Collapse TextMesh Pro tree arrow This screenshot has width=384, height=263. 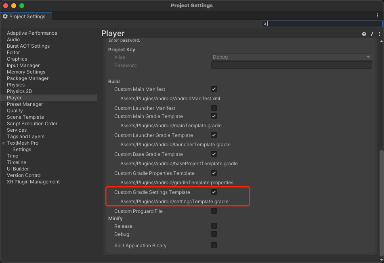coord(3,143)
